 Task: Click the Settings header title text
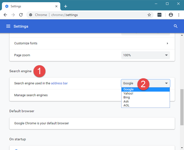point(21,26)
